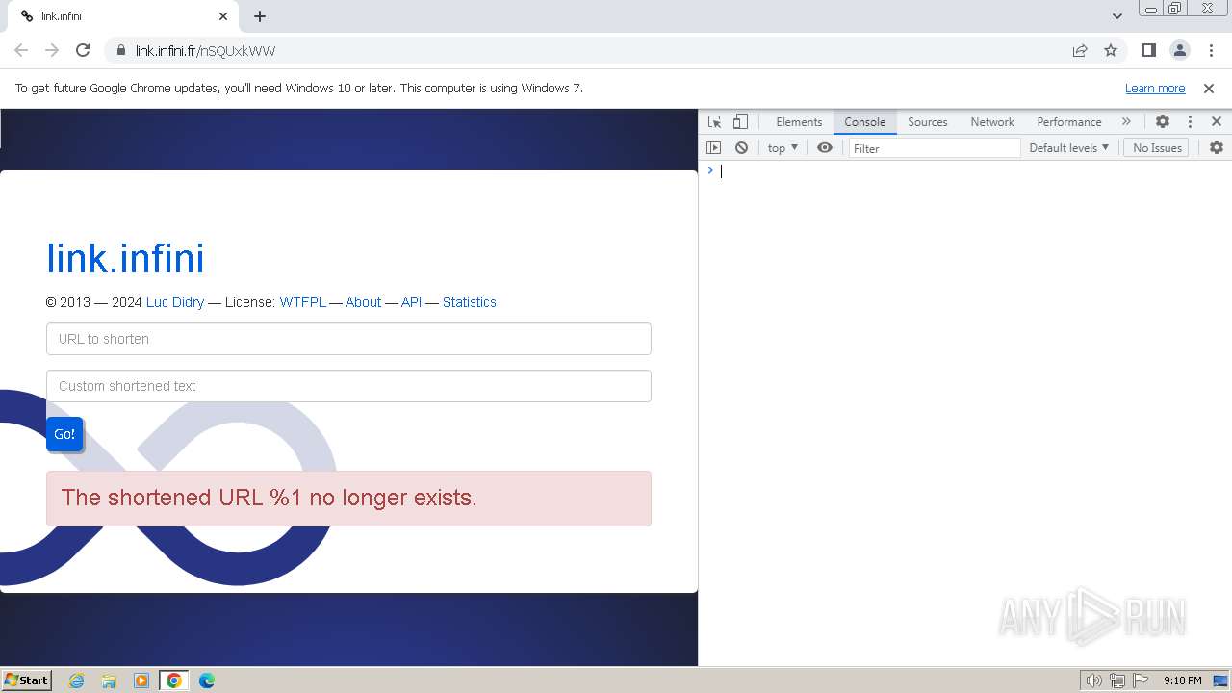
Task: Open the Luc Didry link
Action: [175, 302]
